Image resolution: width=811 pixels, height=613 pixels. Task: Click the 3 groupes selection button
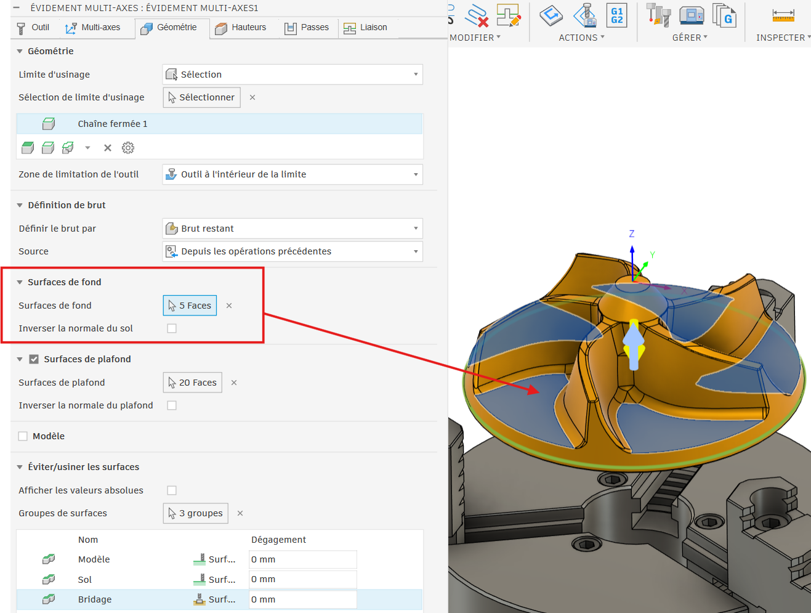coord(195,513)
